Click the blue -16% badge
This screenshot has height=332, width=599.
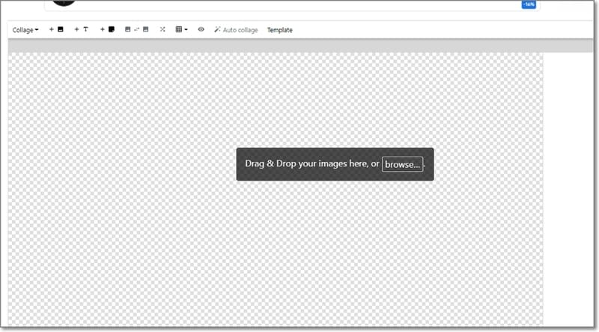coord(529,4)
